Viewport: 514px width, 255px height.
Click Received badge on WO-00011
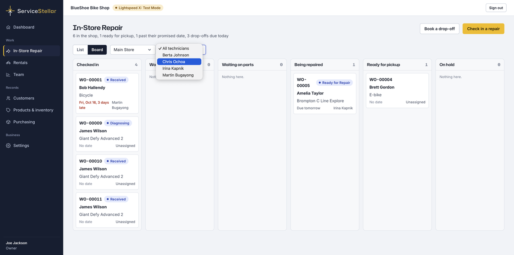click(x=116, y=199)
